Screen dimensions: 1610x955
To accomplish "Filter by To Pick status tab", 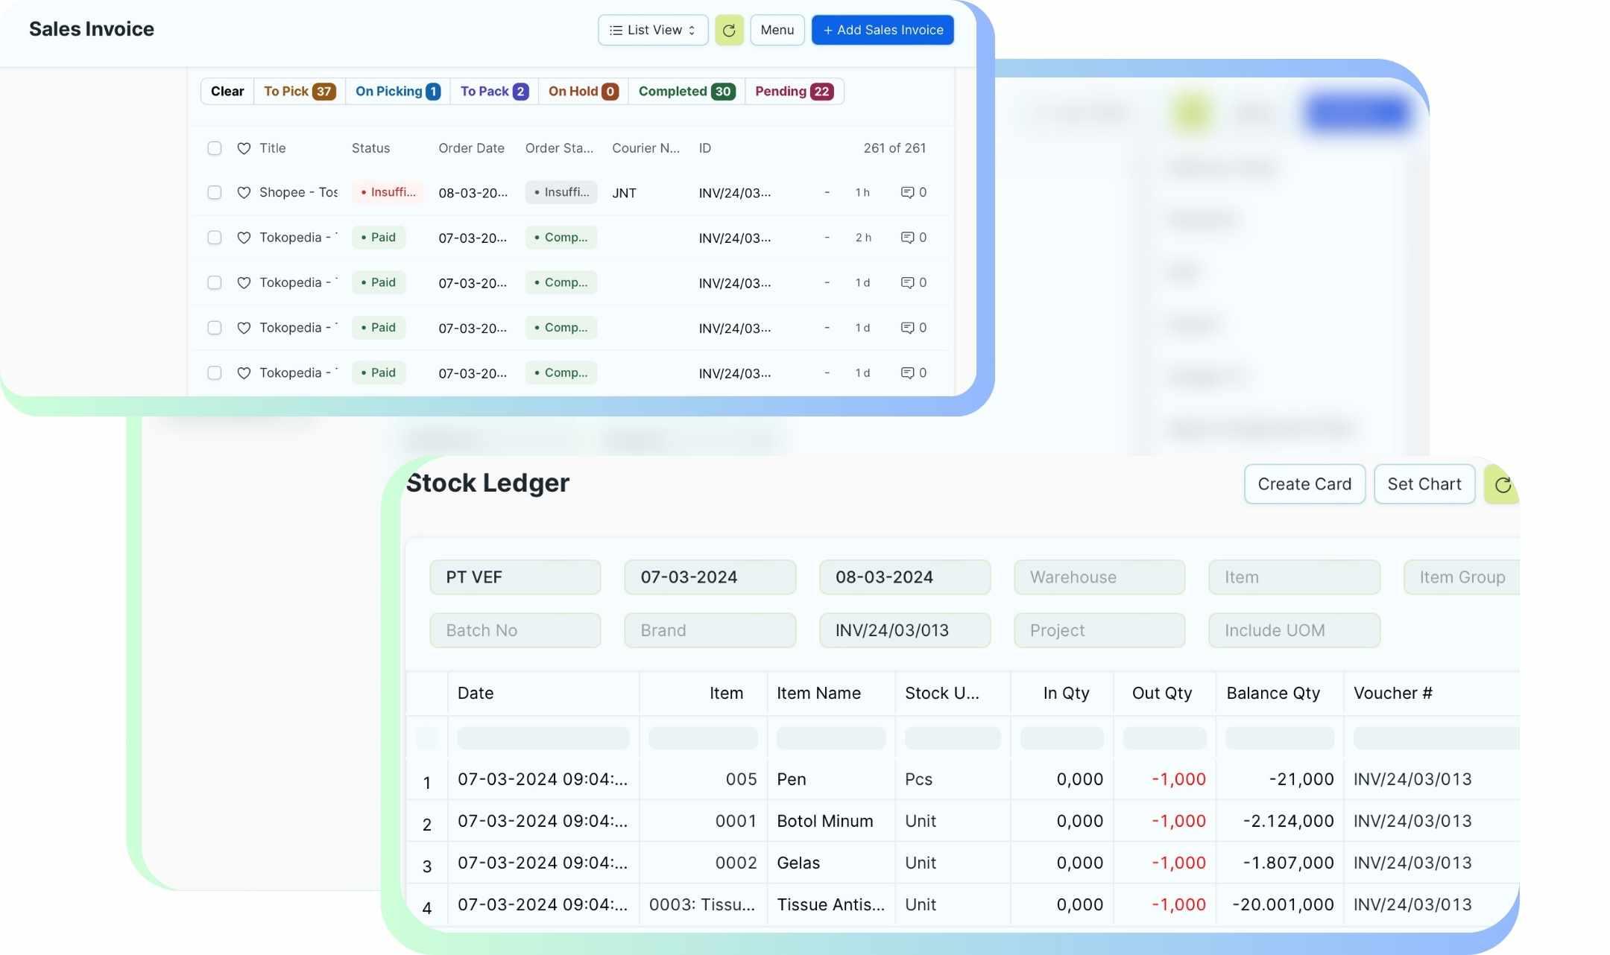I will (x=299, y=92).
